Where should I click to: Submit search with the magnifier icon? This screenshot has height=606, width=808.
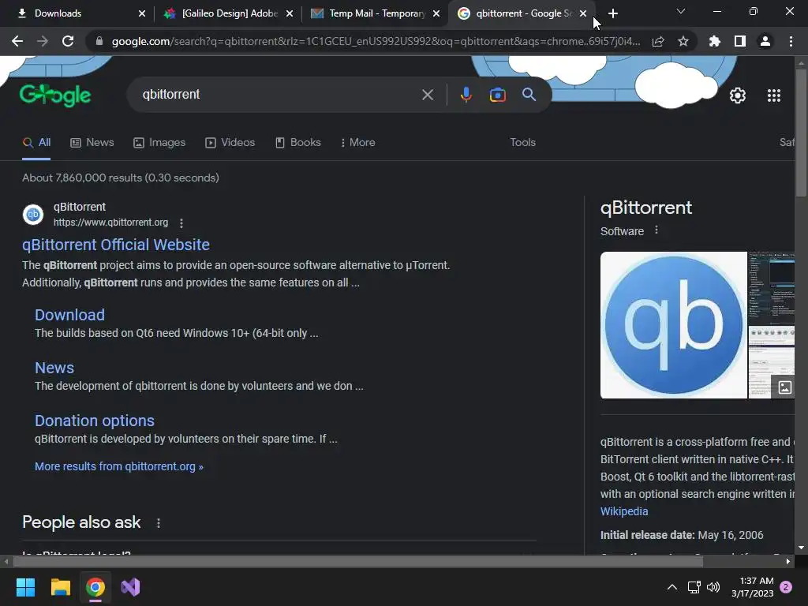click(529, 95)
